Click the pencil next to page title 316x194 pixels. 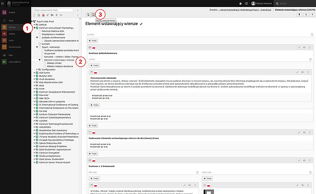[141, 24]
